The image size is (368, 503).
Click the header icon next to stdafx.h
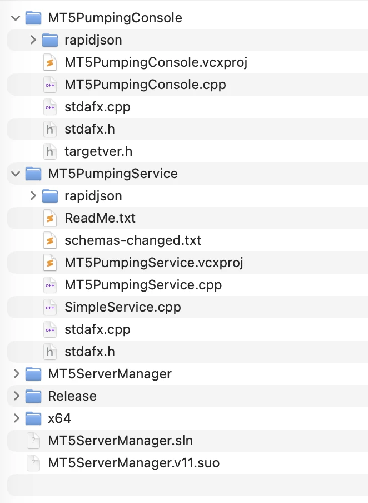click(x=50, y=129)
